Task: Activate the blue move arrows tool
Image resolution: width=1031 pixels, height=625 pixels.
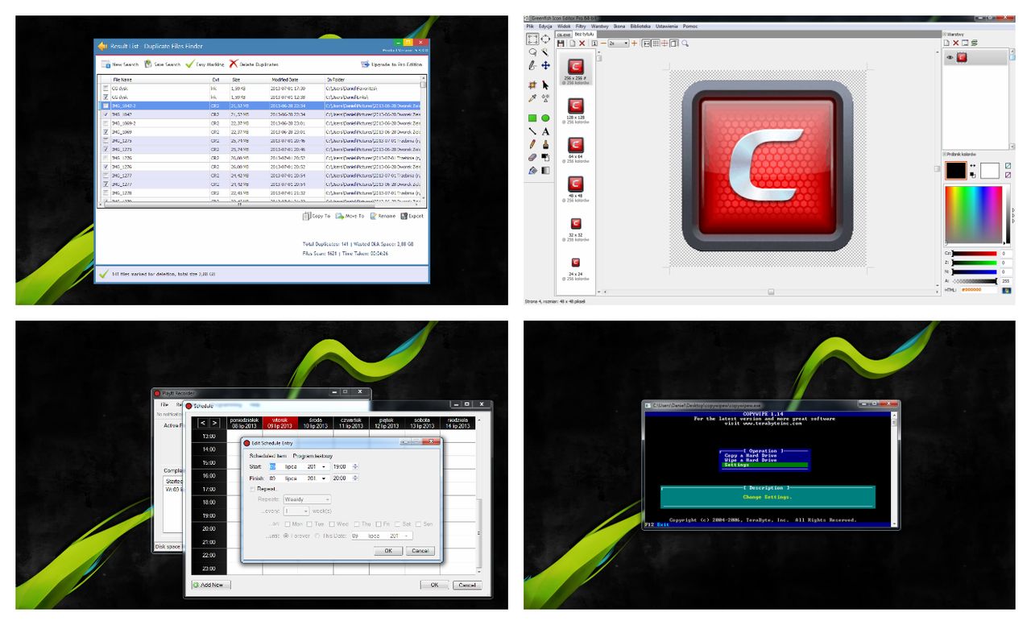Action: tap(545, 65)
